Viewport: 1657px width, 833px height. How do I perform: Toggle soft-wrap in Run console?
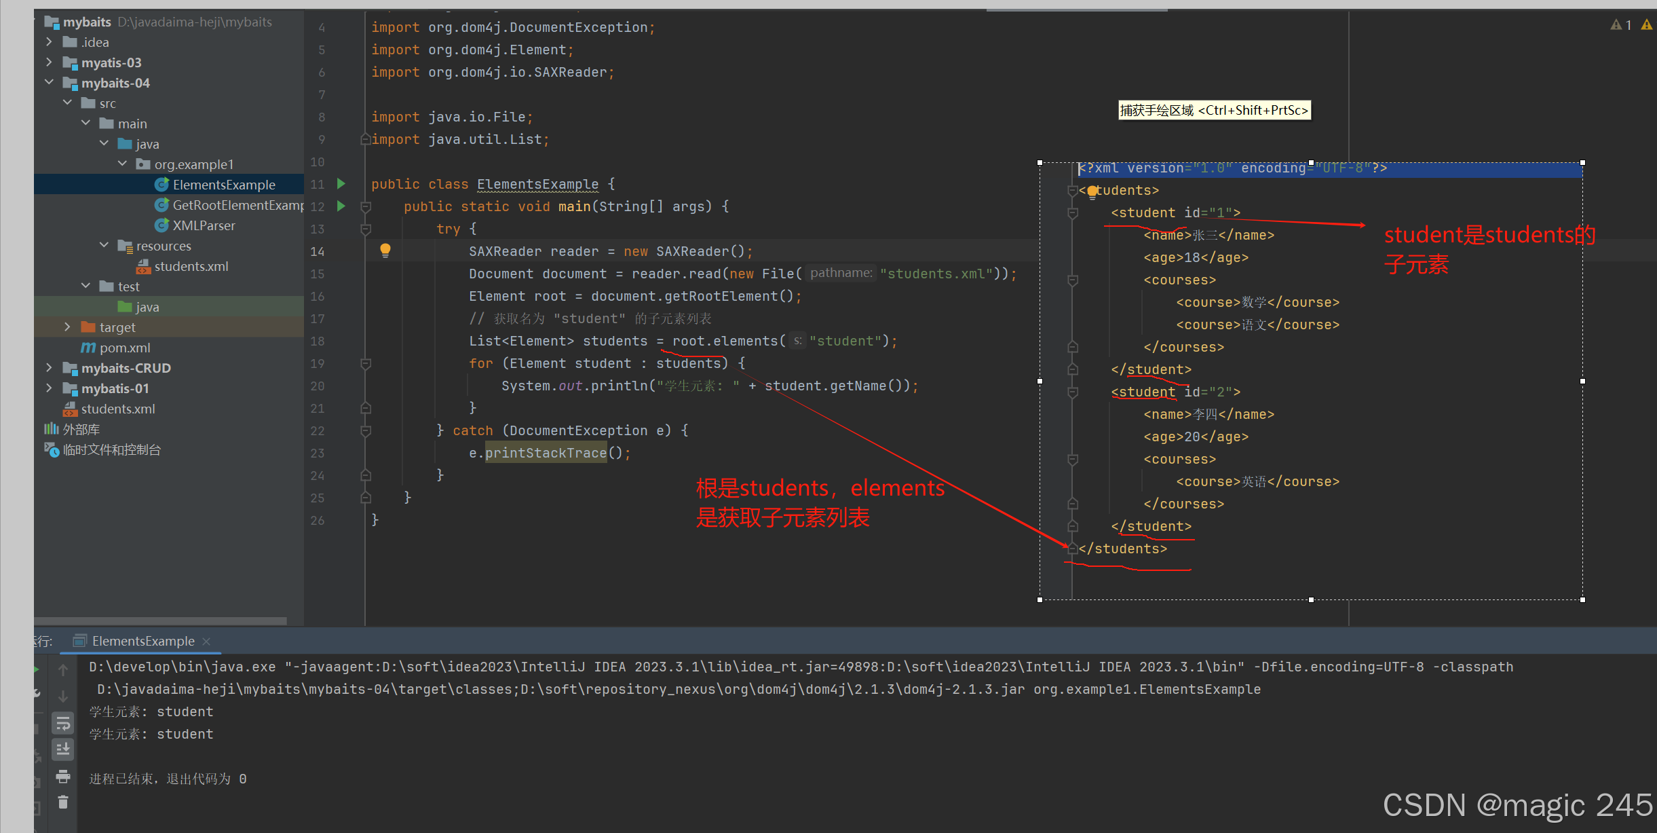(63, 724)
